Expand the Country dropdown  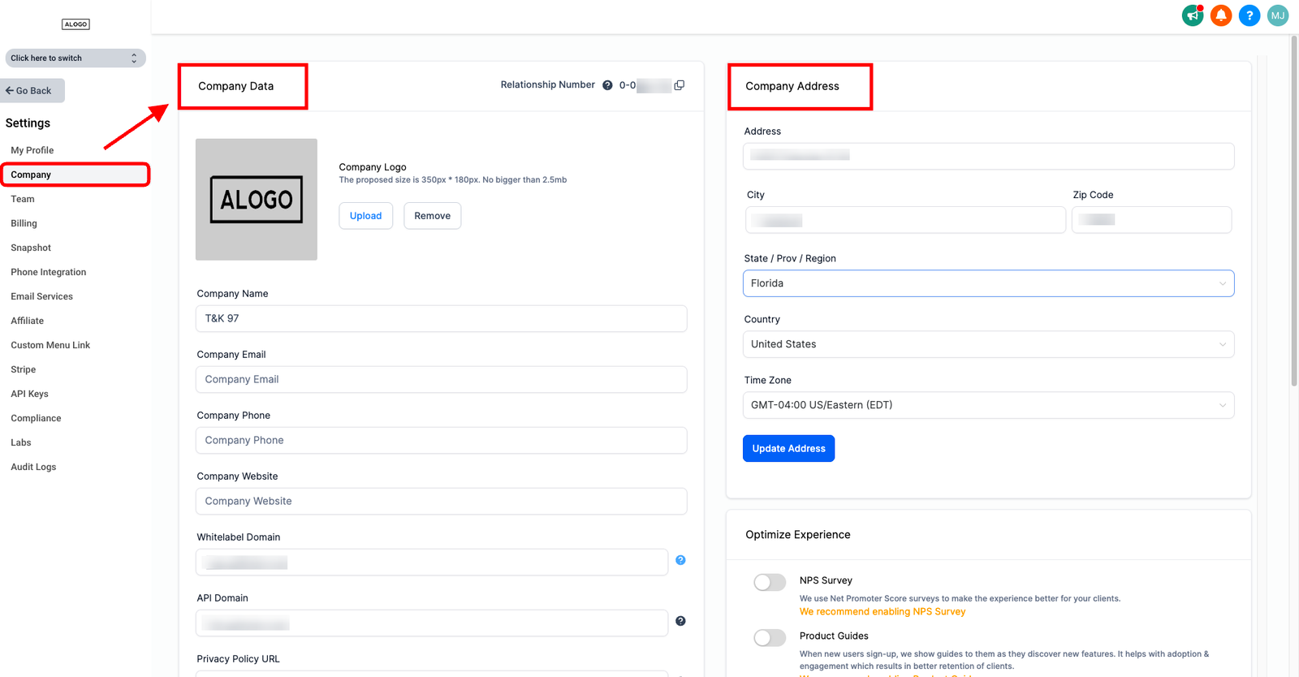[987, 344]
